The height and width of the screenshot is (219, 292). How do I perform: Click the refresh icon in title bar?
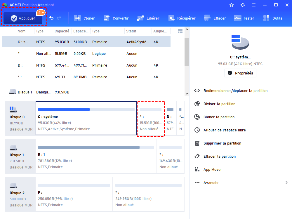(242, 5)
